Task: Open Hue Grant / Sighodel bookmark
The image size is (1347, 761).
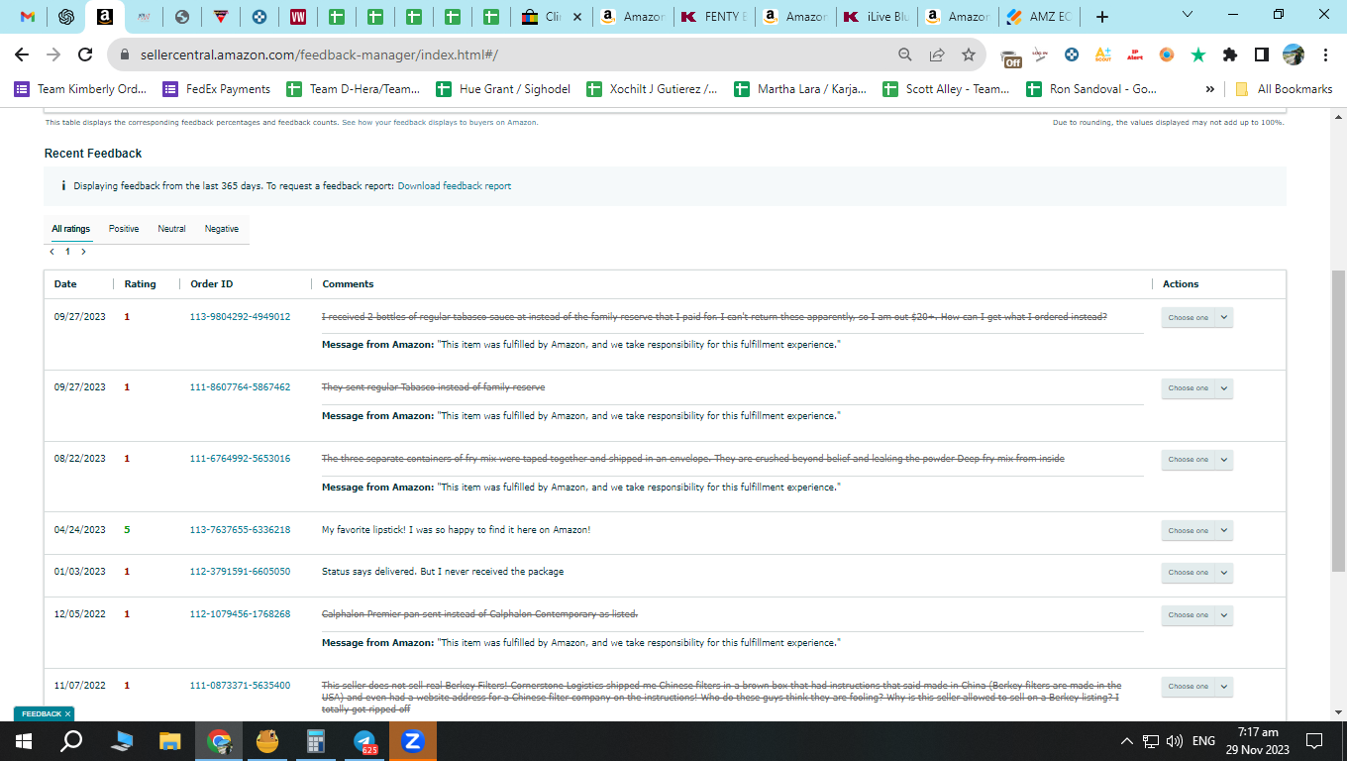Action: (x=503, y=88)
